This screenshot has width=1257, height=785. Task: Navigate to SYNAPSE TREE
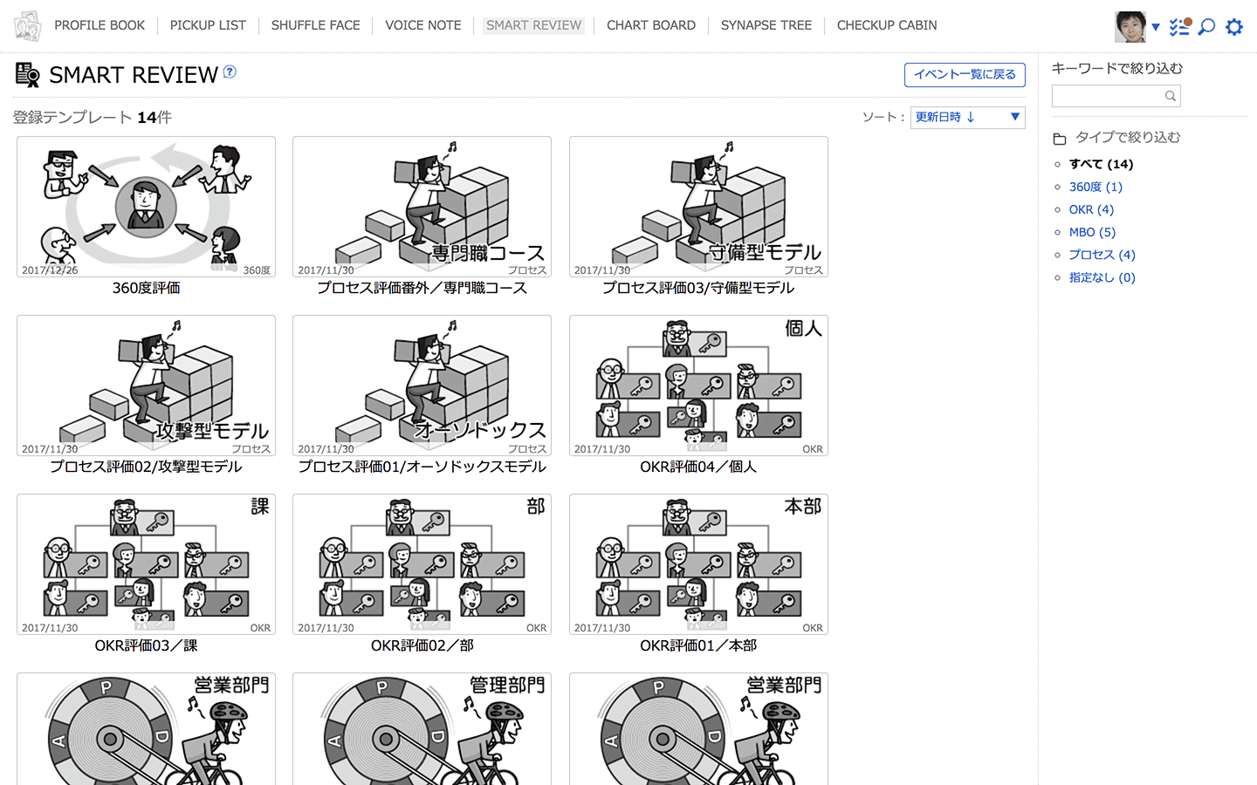tap(766, 25)
